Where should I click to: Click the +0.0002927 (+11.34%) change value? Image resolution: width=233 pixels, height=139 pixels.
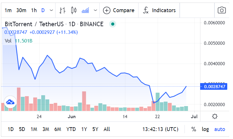54,32
